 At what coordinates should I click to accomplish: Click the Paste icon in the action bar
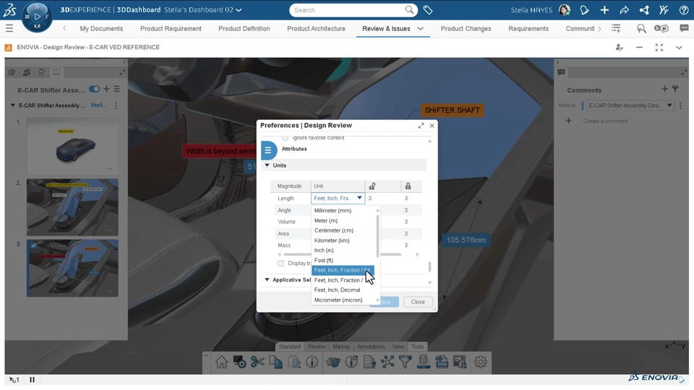tap(294, 362)
